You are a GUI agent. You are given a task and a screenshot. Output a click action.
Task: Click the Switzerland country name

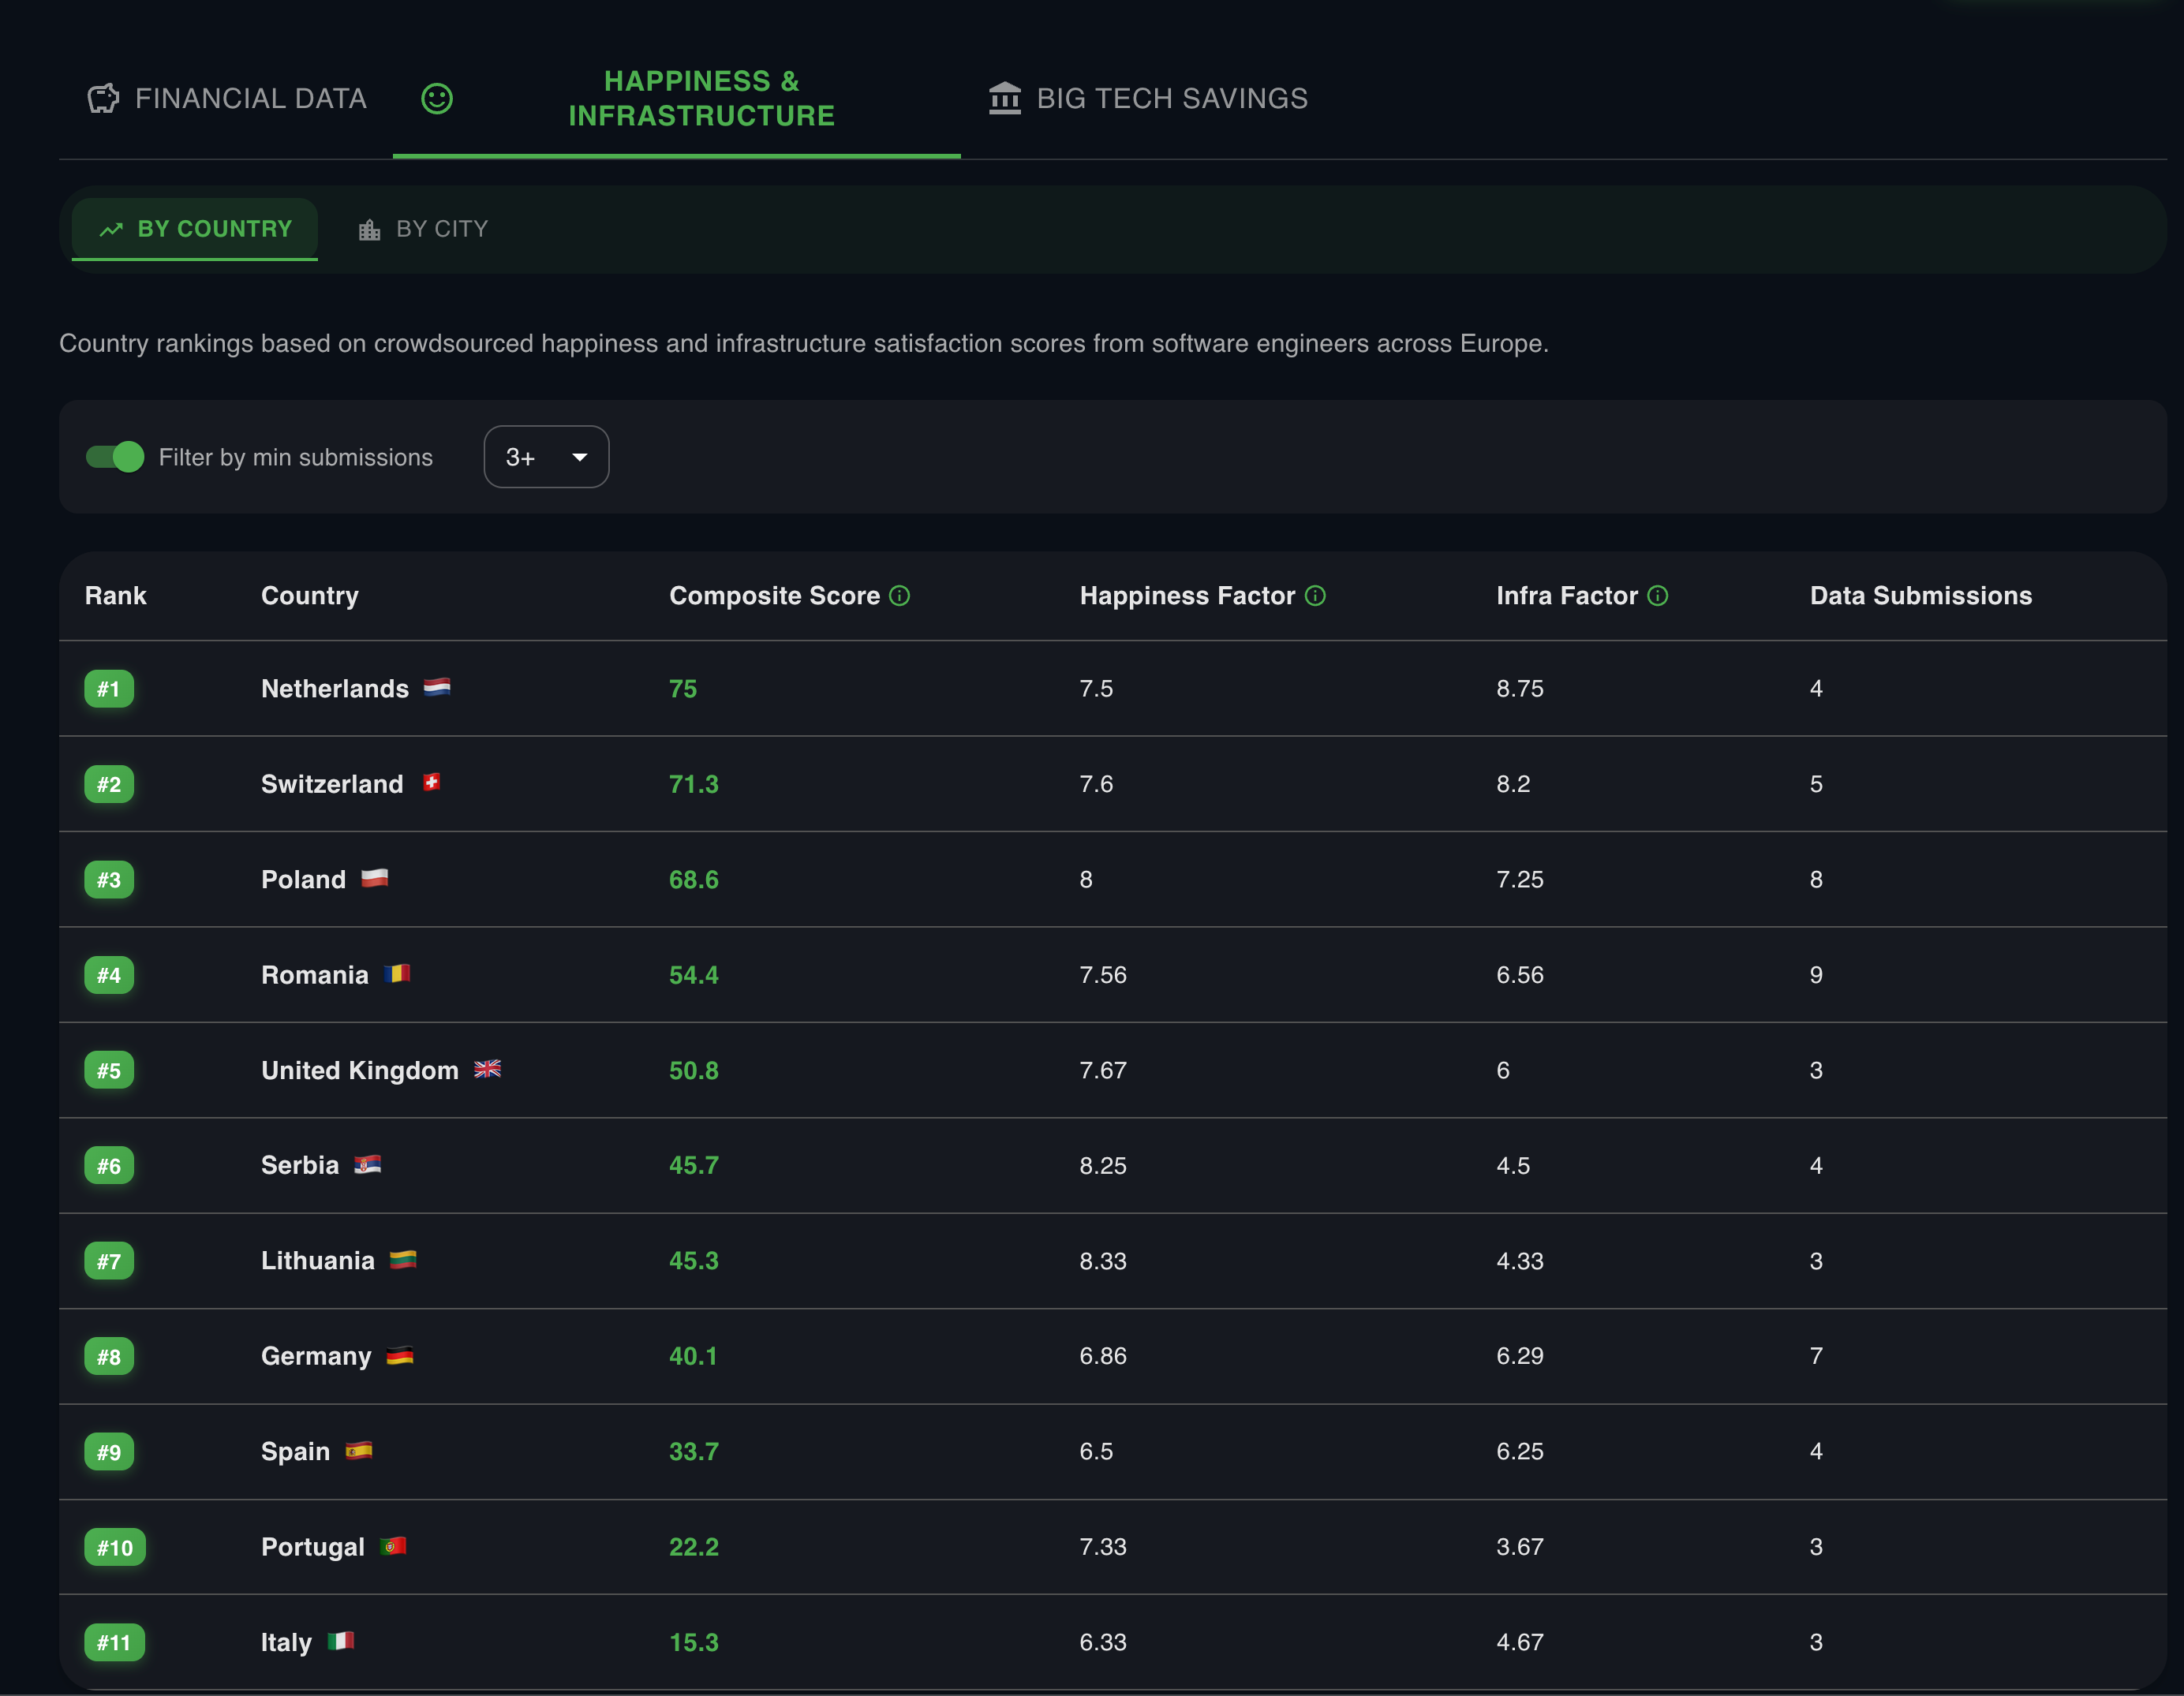(x=332, y=784)
